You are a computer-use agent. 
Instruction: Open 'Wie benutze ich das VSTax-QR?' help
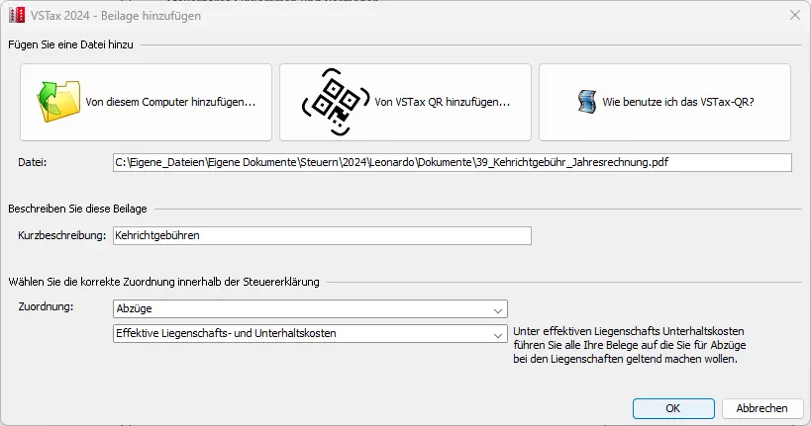pyautogui.click(x=664, y=102)
